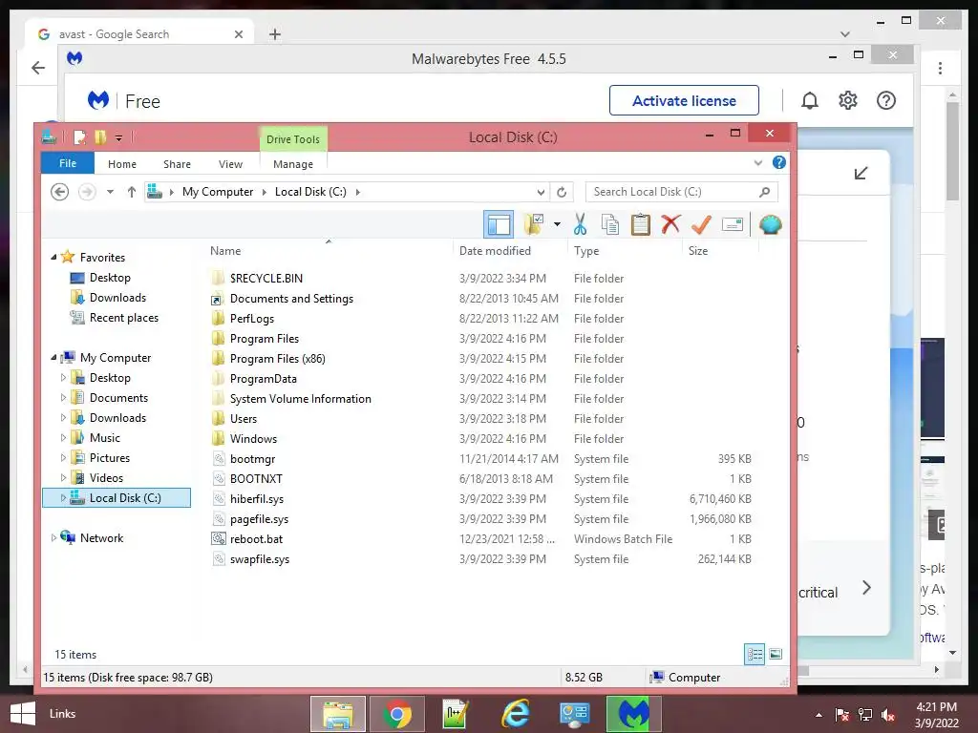Click Chrome icon in the taskbar
978x733 pixels.
click(397, 714)
